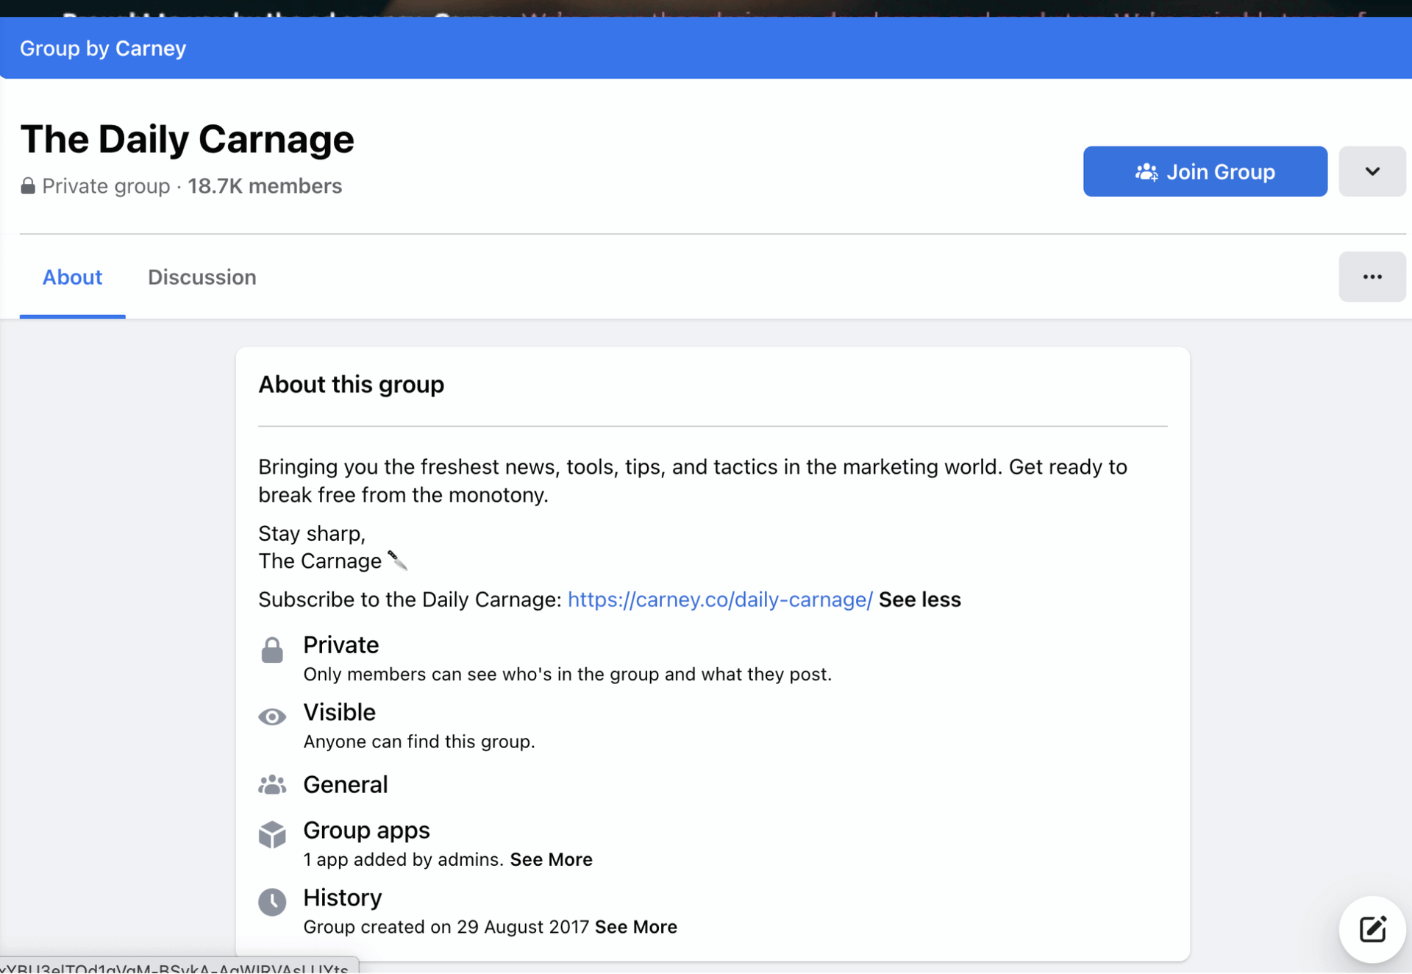The image size is (1412, 974).
Task: Click the lock icon in the Private section
Action: pyautogui.click(x=272, y=650)
